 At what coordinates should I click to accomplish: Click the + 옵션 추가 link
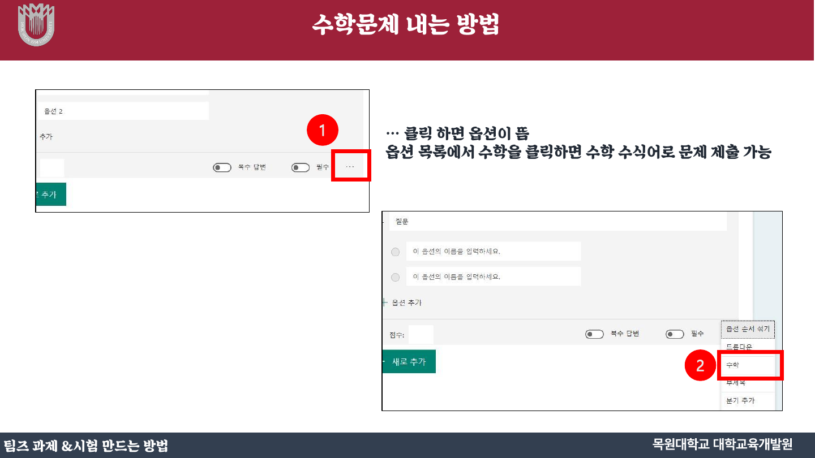(403, 303)
